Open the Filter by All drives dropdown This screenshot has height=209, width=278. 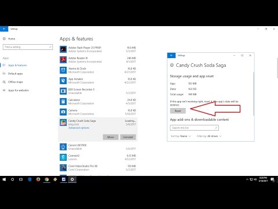(x=209, y=136)
